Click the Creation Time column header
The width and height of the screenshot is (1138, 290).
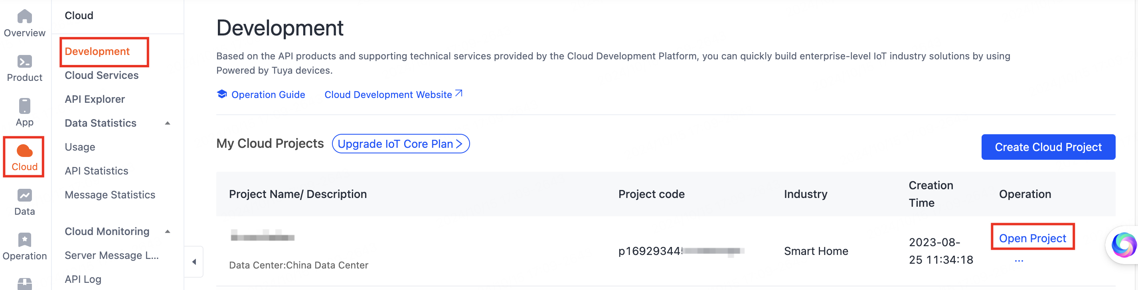click(931, 194)
